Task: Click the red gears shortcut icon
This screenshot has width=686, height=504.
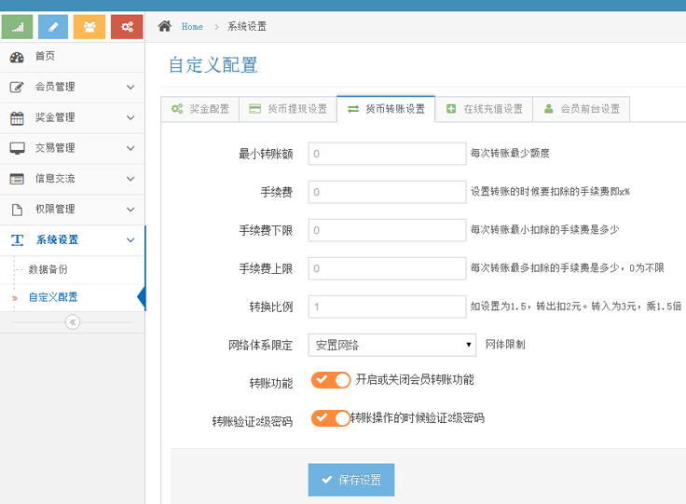Action: 126,27
